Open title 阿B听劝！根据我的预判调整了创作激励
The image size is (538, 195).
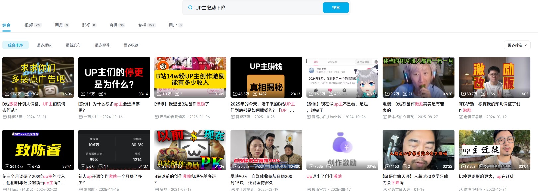point(490,107)
